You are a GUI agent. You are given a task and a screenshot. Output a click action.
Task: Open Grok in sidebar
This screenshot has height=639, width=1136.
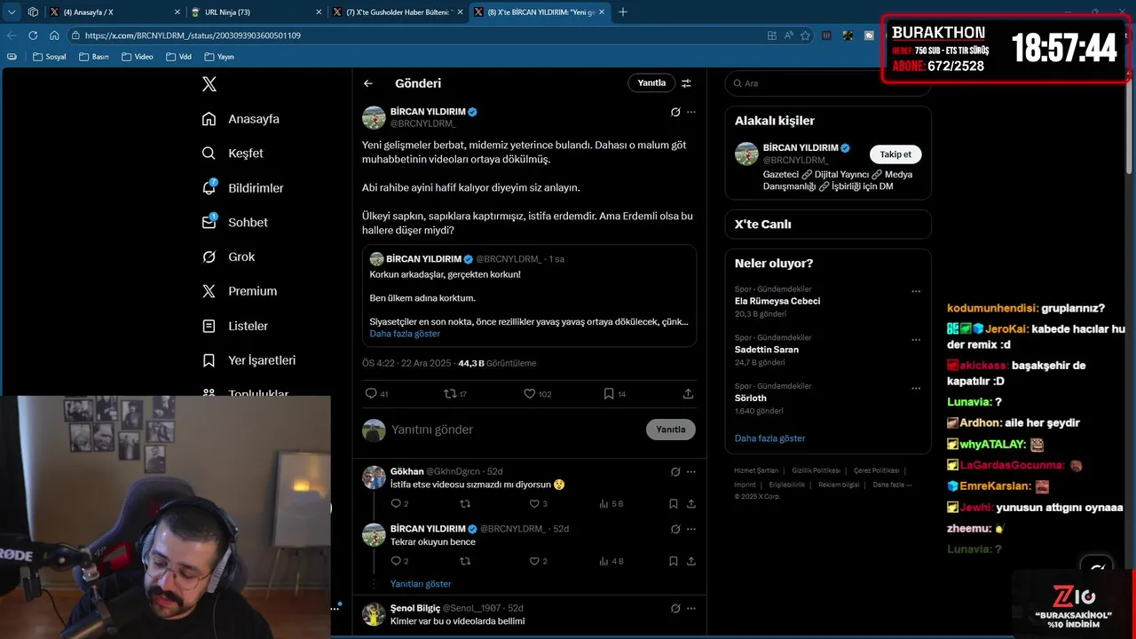click(228, 257)
